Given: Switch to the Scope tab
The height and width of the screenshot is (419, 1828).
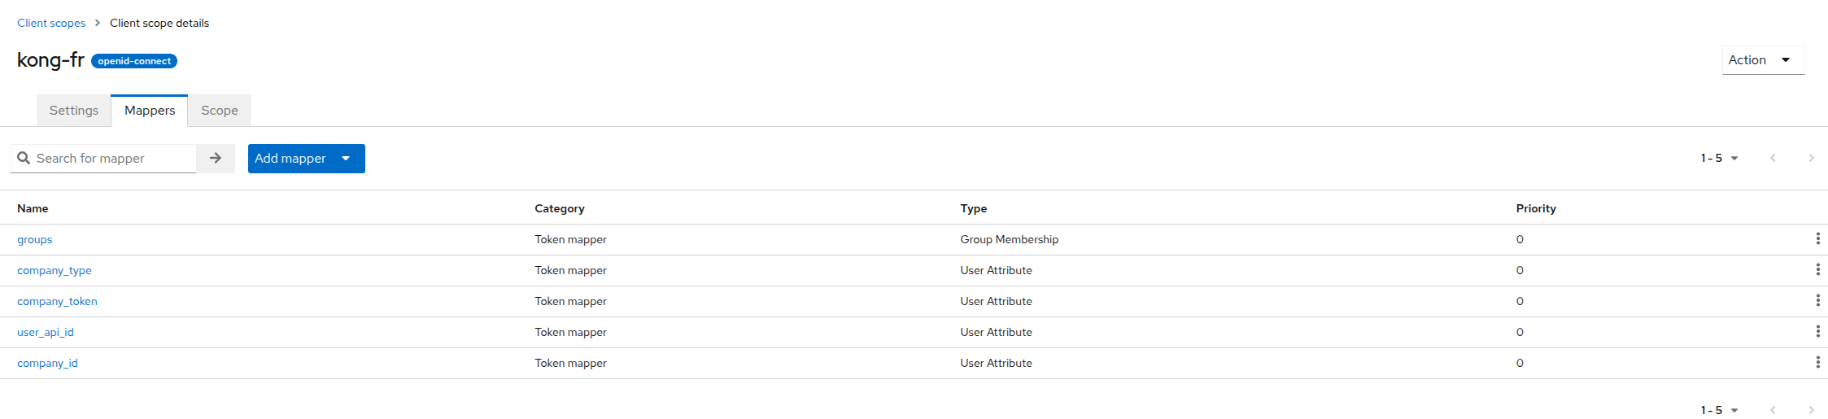Looking at the screenshot, I should [220, 111].
